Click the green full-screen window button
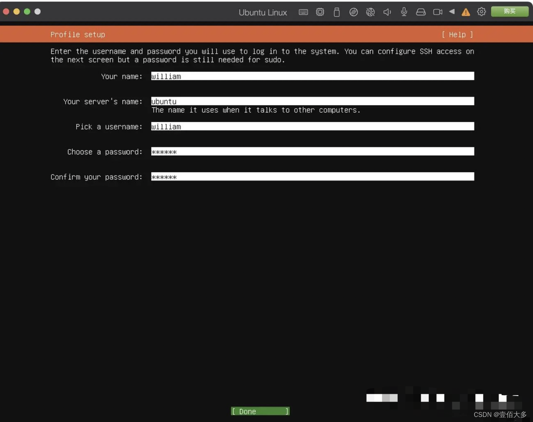The height and width of the screenshot is (422, 533). [27, 12]
